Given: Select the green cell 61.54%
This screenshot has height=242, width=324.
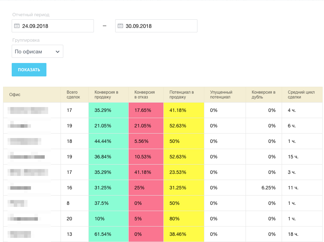Looking at the screenshot, I should [108, 234].
